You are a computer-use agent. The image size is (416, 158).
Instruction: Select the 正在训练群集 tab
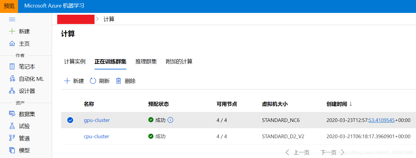(x=110, y=62)
